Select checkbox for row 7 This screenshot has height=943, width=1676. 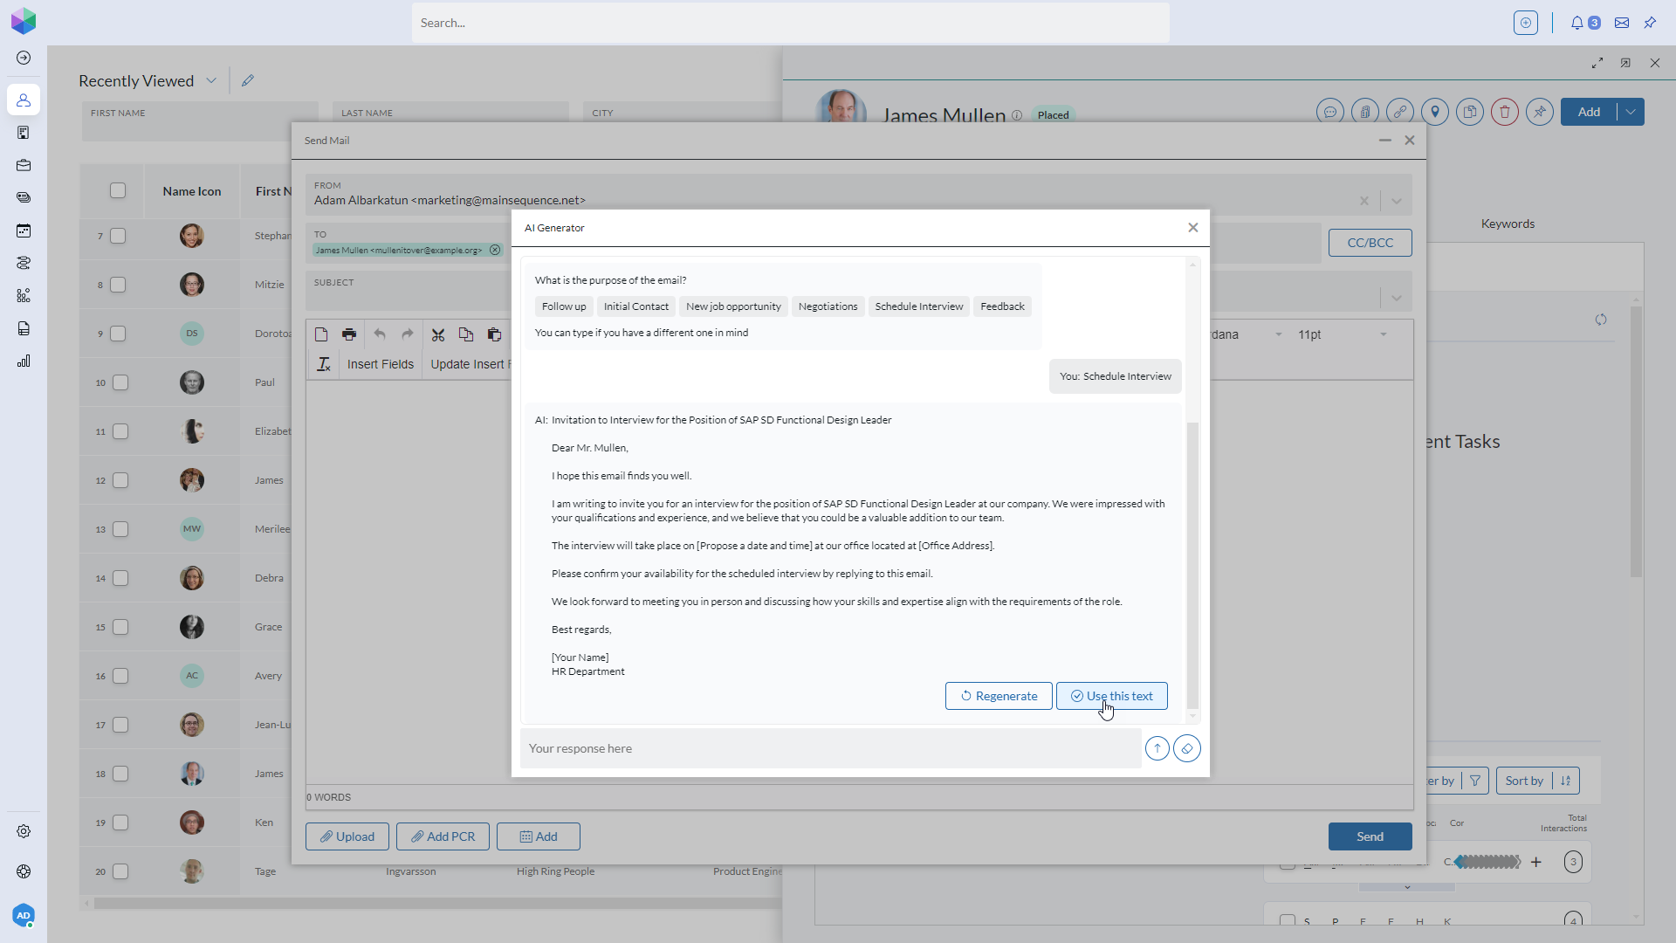click(x=118, y=236)
